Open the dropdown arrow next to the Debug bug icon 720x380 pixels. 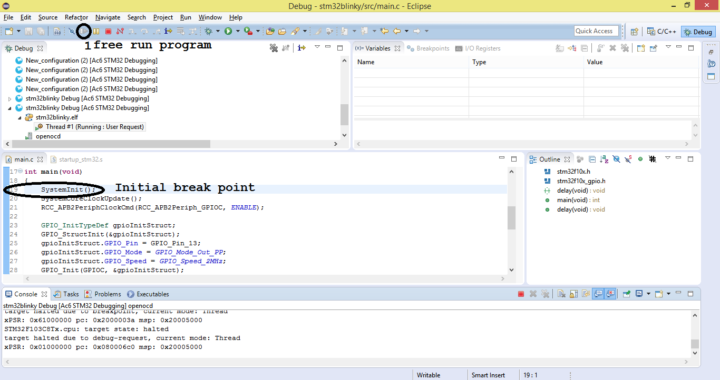pyautogui.click(x=218, y=32)
